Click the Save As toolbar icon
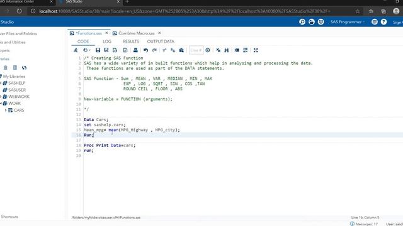Image resolution: width=403 pixels, height=226 pixels. point(106,50)
